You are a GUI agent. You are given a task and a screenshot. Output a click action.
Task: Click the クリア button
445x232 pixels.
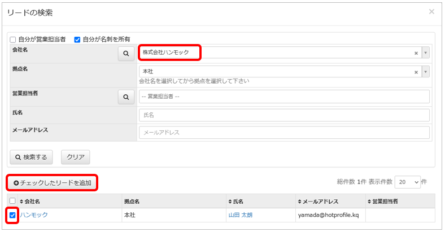tap(76, 157)
